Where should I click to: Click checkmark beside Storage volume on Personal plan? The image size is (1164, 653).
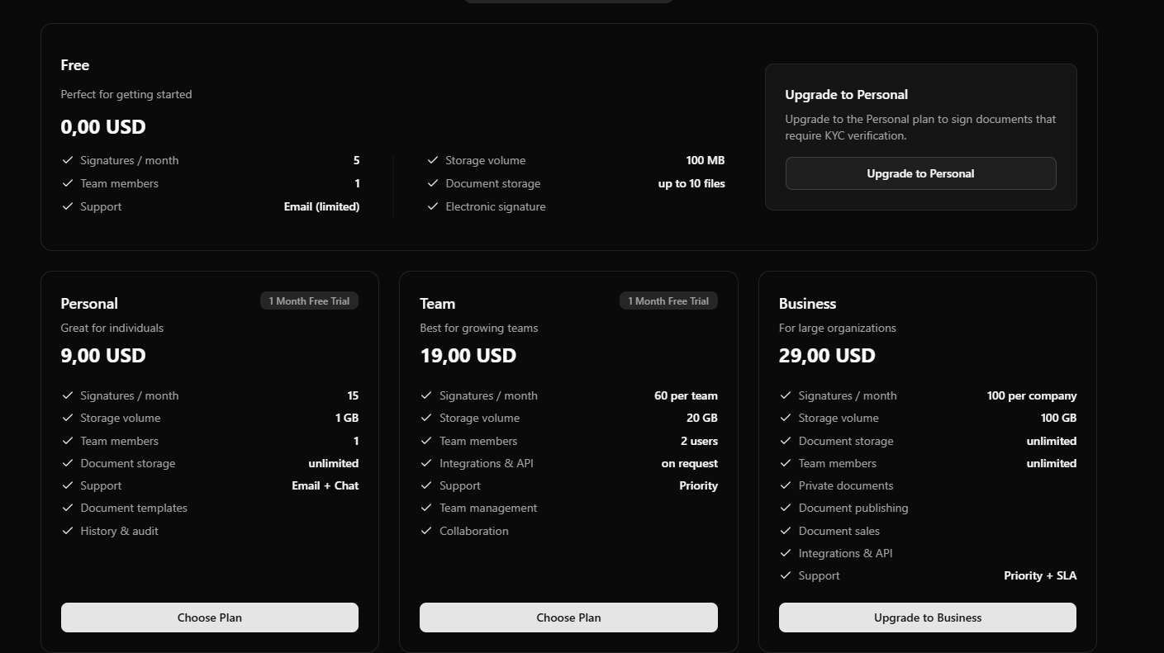point(68,418)
